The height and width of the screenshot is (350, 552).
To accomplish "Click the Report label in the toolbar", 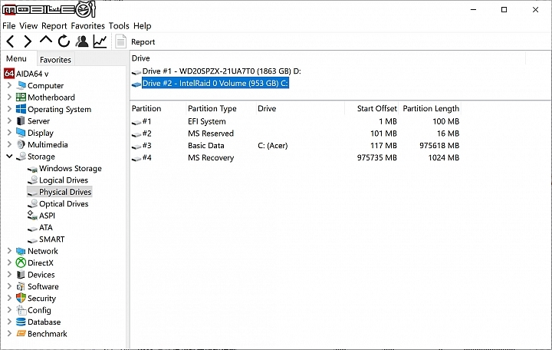I will pos(143,42).
